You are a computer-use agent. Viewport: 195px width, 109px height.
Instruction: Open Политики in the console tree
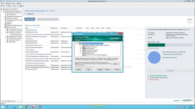tap(9, 22)
